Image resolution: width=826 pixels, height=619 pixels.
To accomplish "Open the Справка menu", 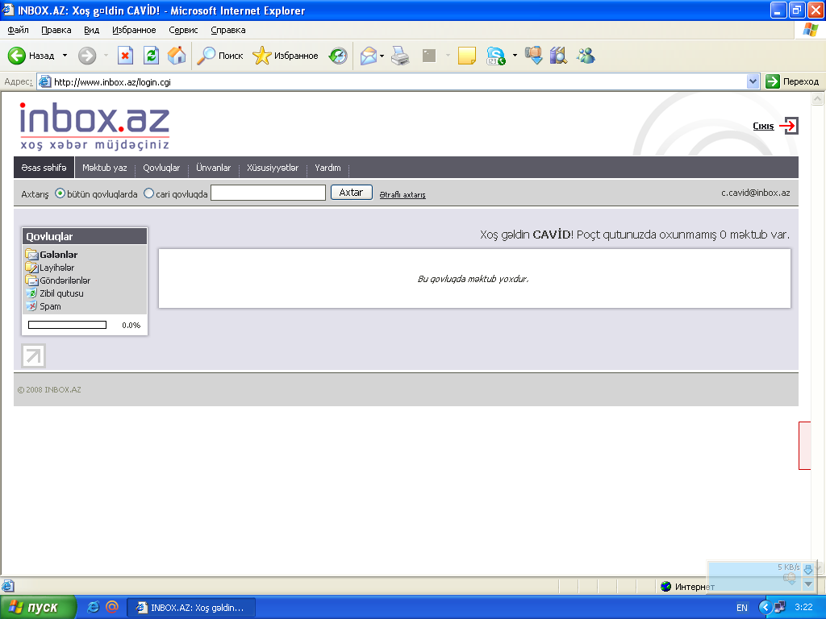I will pos(228,30).
